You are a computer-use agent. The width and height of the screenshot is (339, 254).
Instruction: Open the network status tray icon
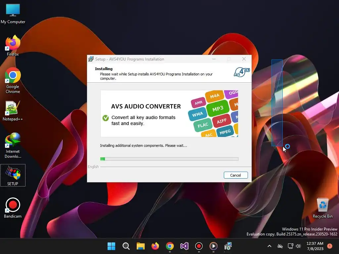[x=290, y=246]
